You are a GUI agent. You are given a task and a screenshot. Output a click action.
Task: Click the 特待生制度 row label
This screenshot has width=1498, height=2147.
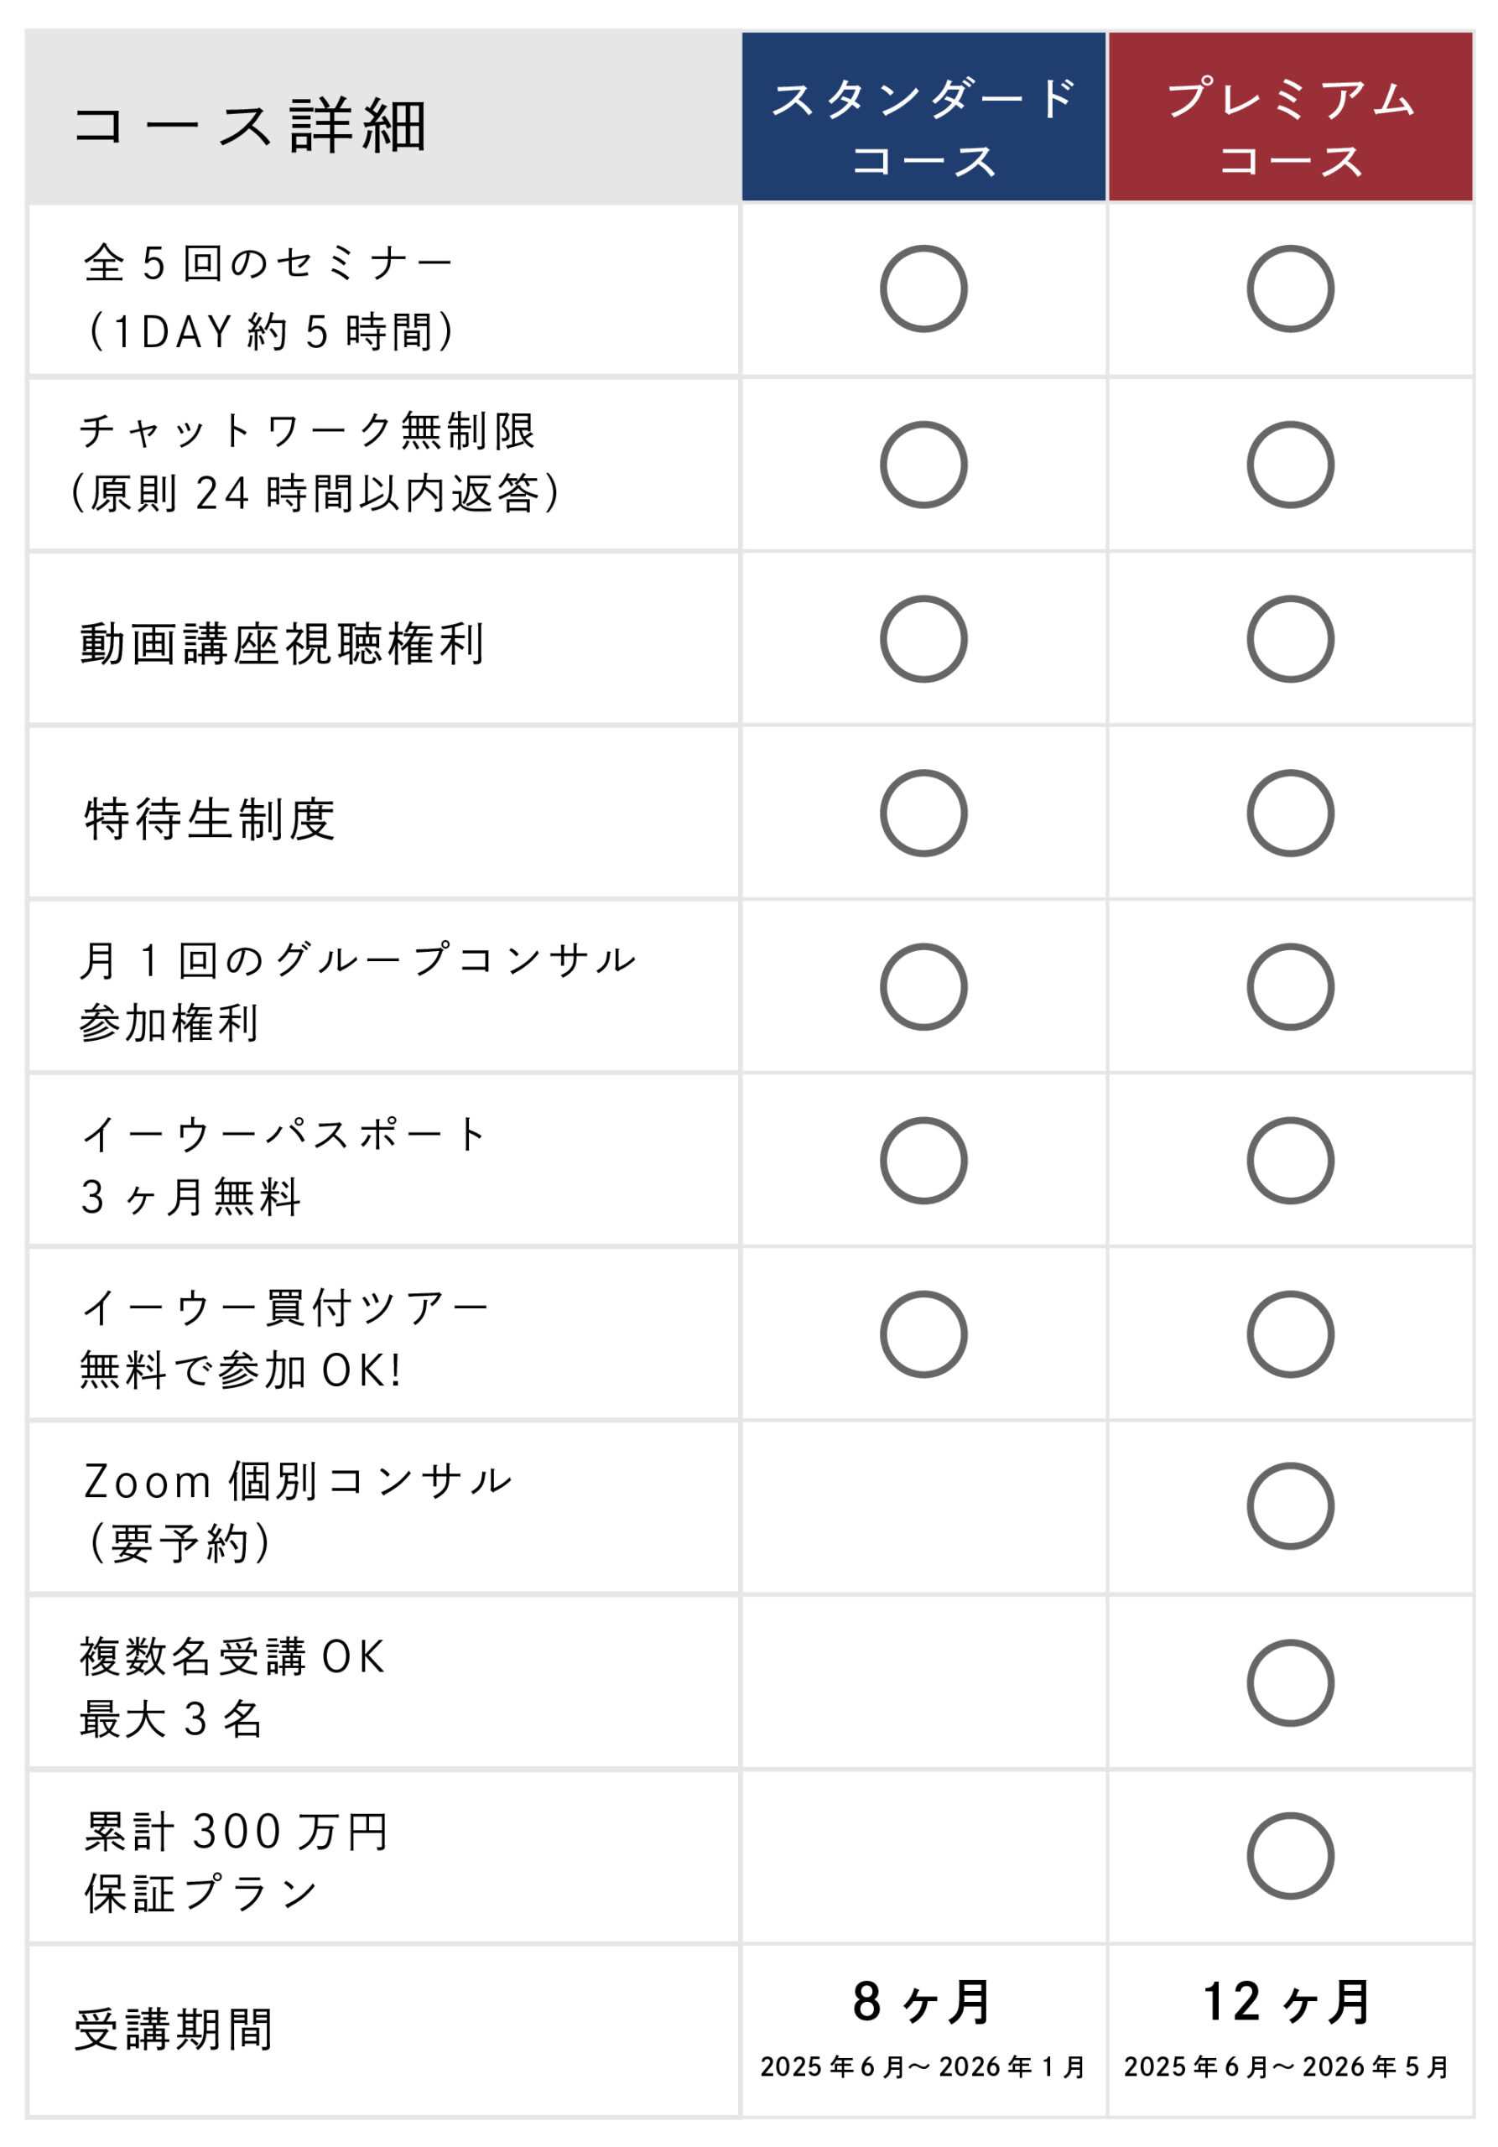[x=210, y=819]
